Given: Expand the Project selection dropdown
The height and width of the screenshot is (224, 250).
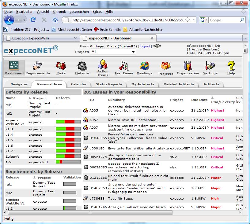Looking at the screenshot, I should click(x=113, y=52).
